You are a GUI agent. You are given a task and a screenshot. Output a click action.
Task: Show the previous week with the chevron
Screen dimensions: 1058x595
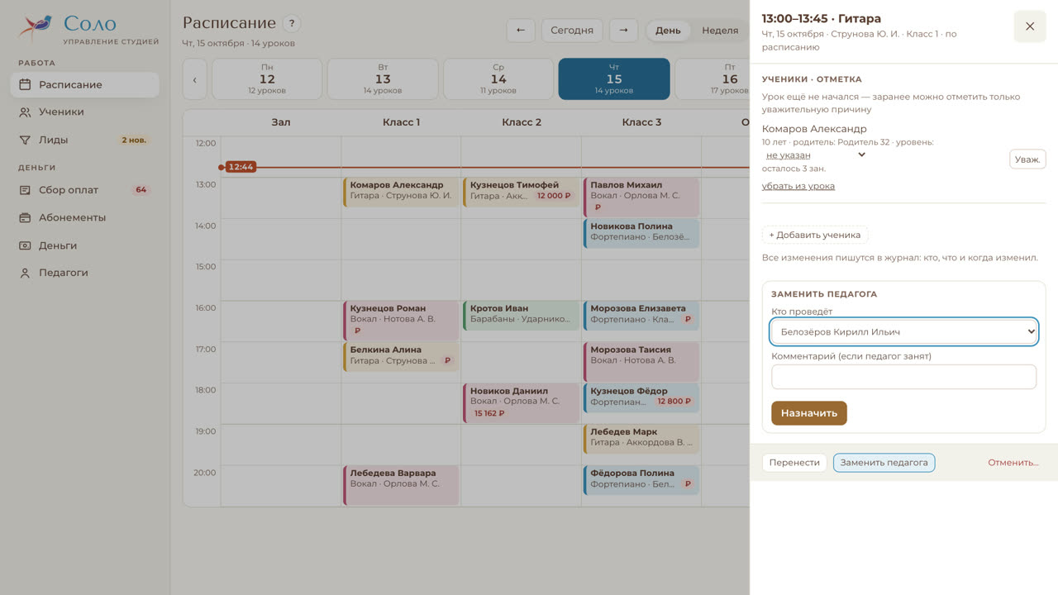tap(194, 79)
